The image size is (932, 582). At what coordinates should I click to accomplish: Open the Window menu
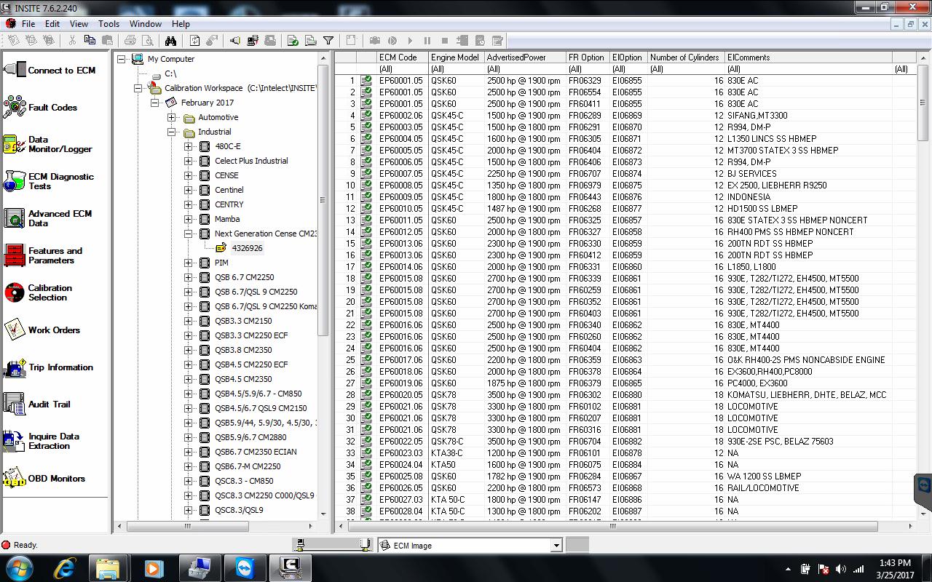(x=146, y=24)
